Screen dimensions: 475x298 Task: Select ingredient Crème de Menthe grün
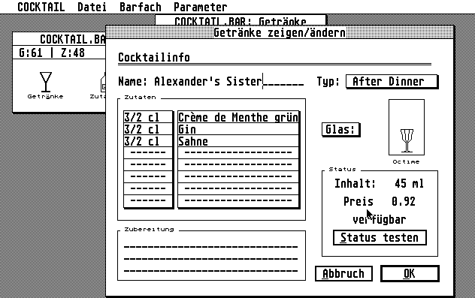(x=238, y=117)
